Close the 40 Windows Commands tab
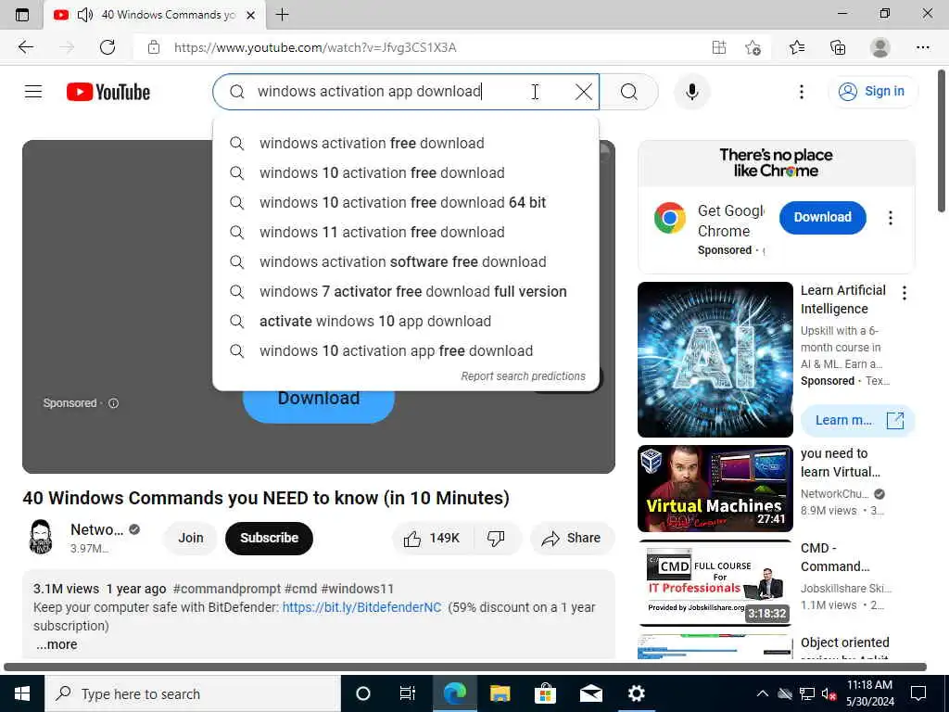 click(x=250, y=15)
